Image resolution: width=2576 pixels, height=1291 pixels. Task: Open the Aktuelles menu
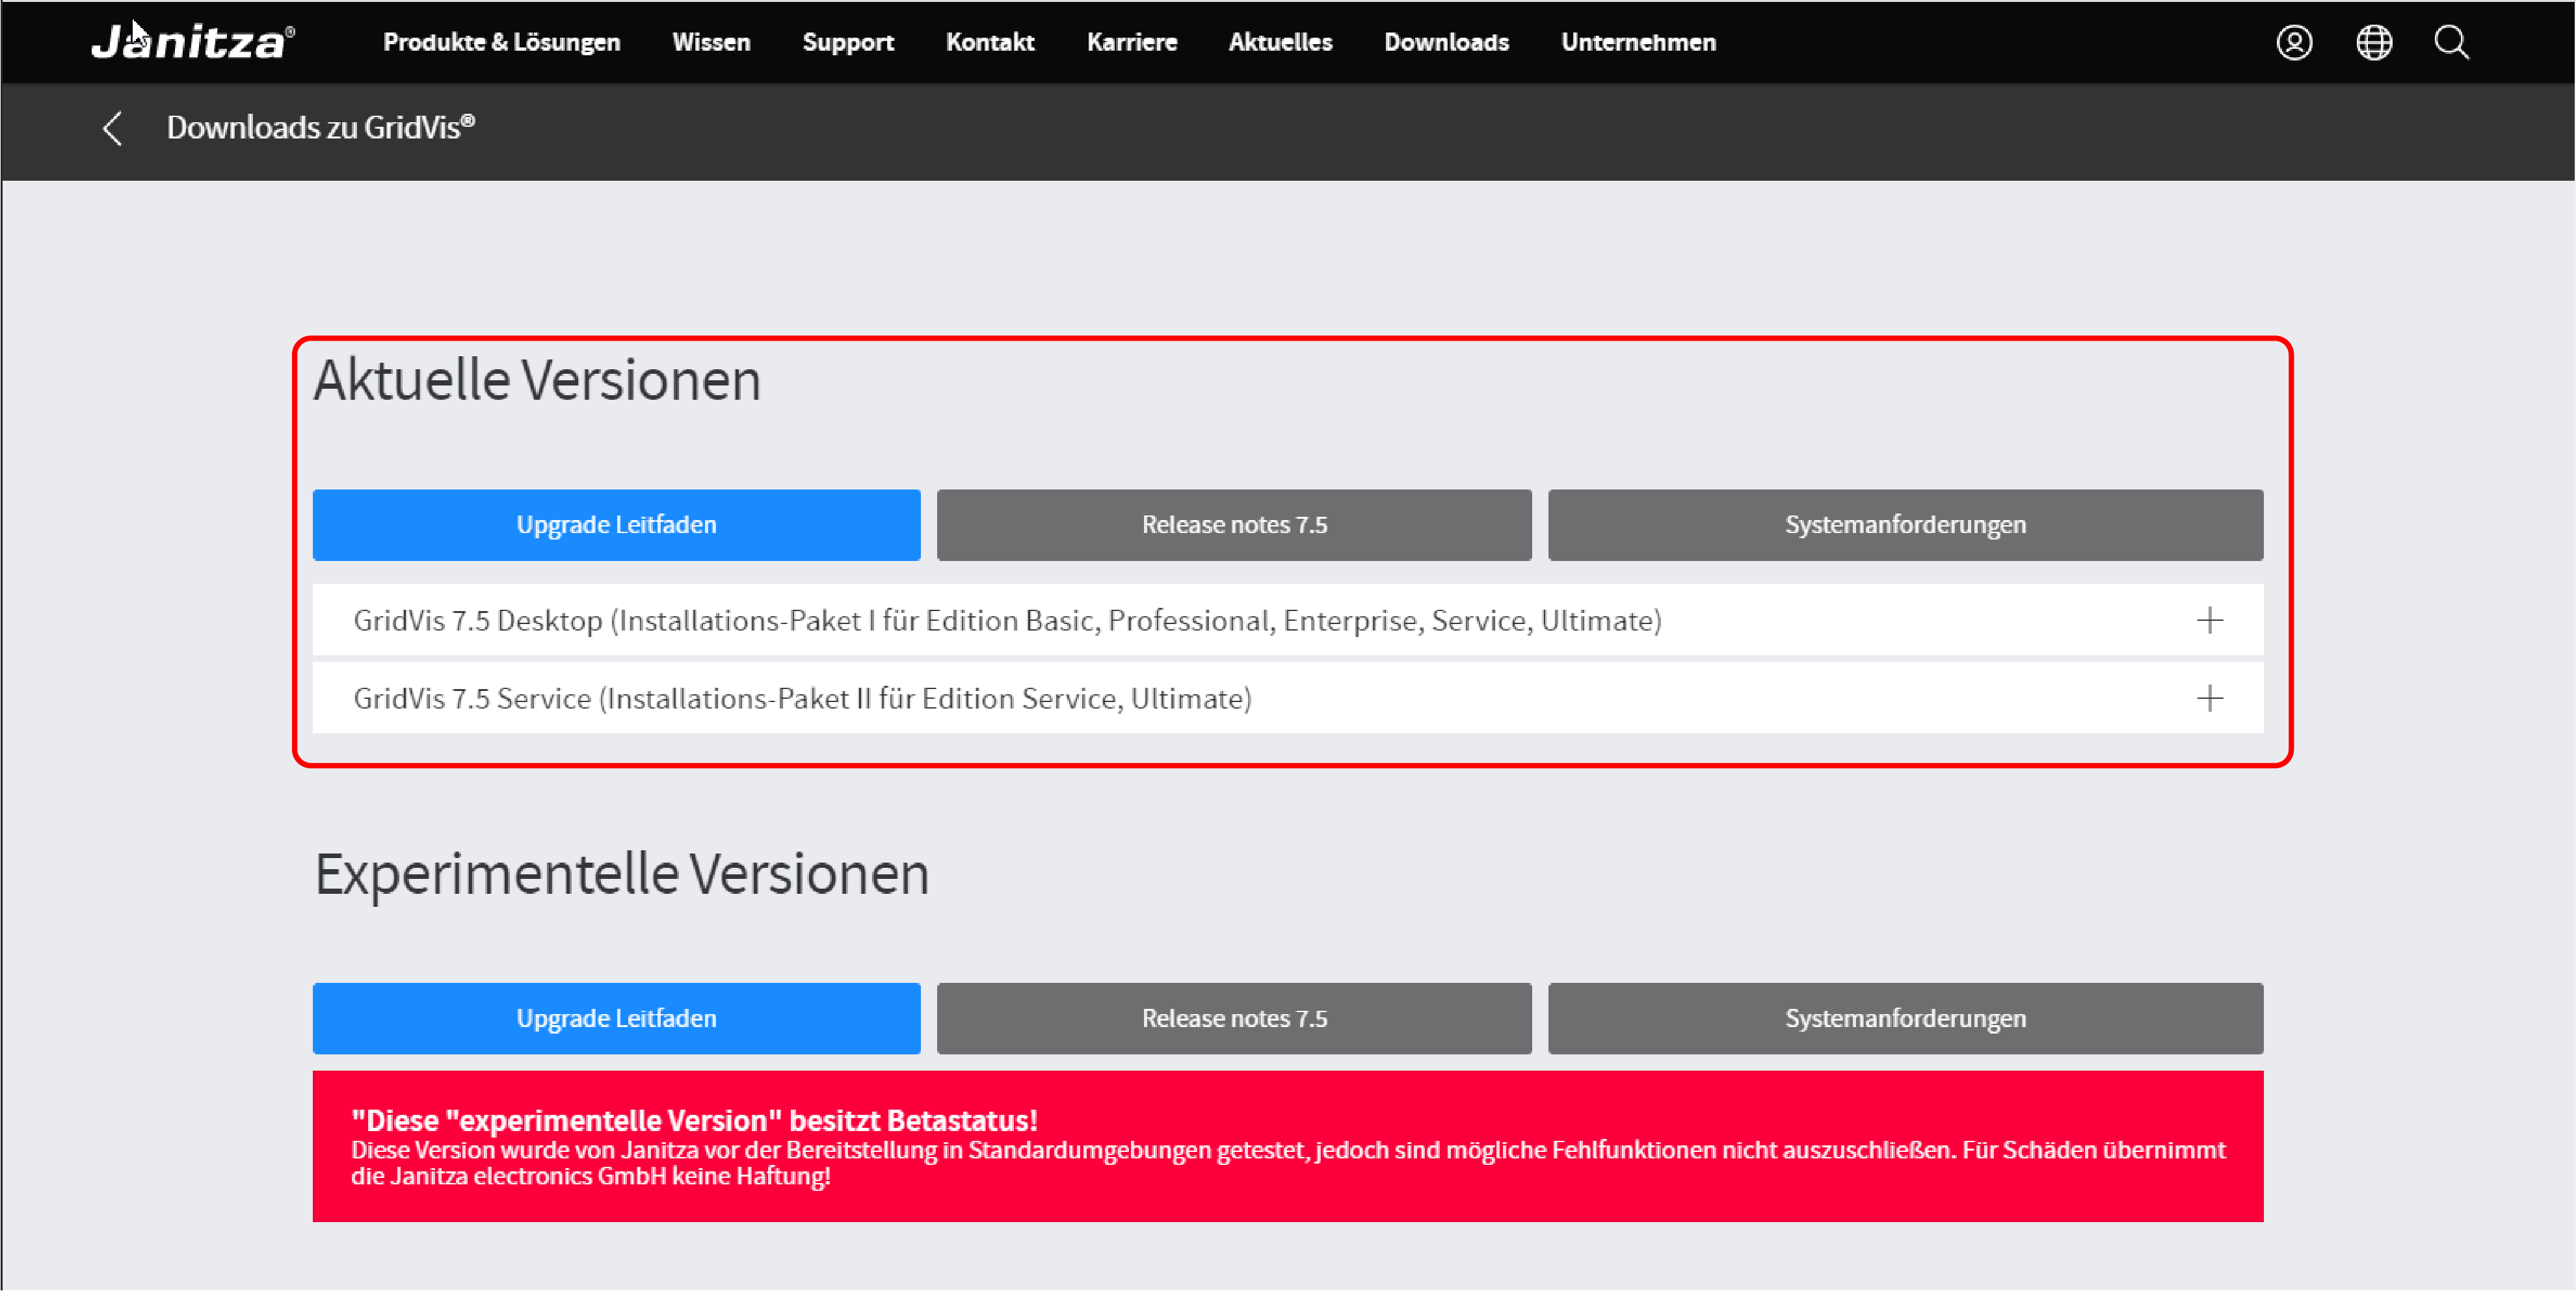[1280, 42]
